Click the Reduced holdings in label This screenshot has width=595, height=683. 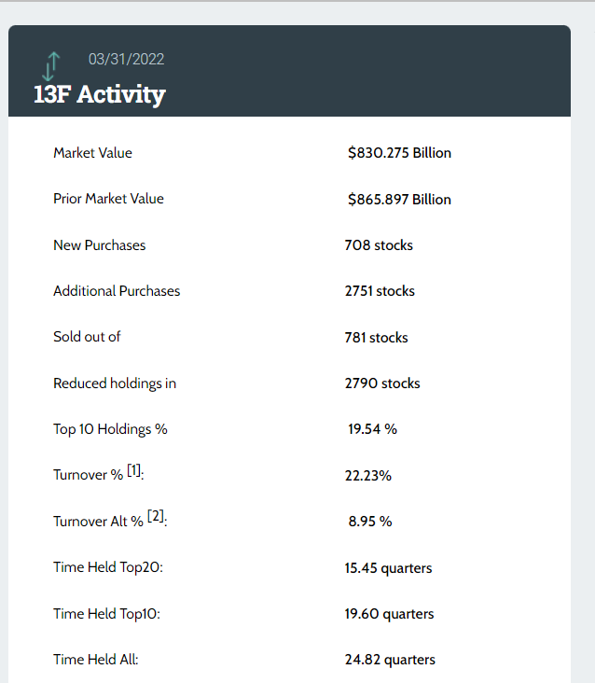click(115, 383)
